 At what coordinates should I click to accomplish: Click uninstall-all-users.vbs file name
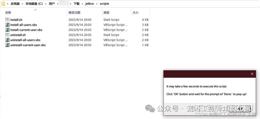pyautogui.click(x=25, y=40)
